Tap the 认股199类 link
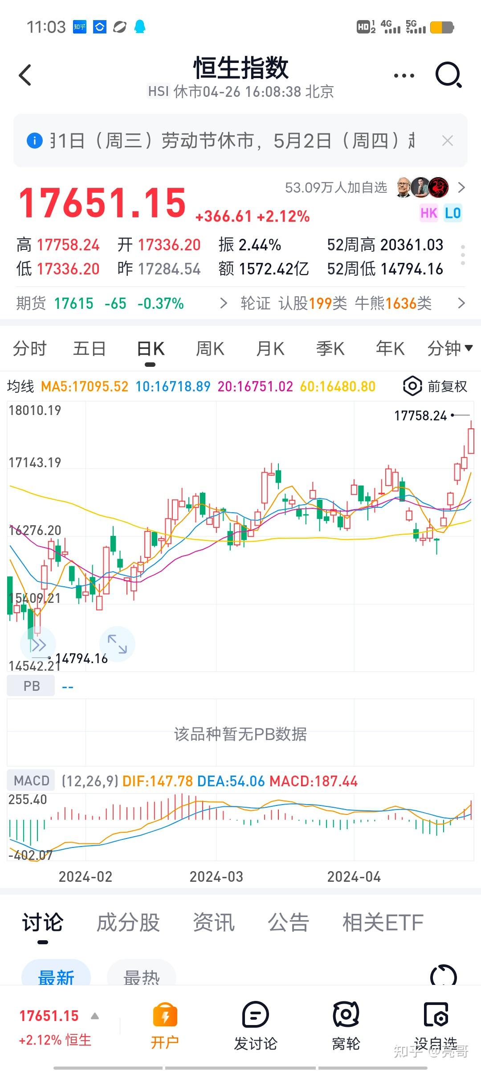 coord(313,303)
